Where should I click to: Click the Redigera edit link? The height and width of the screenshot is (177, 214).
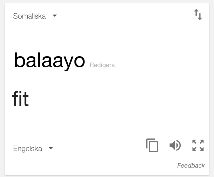102,65
